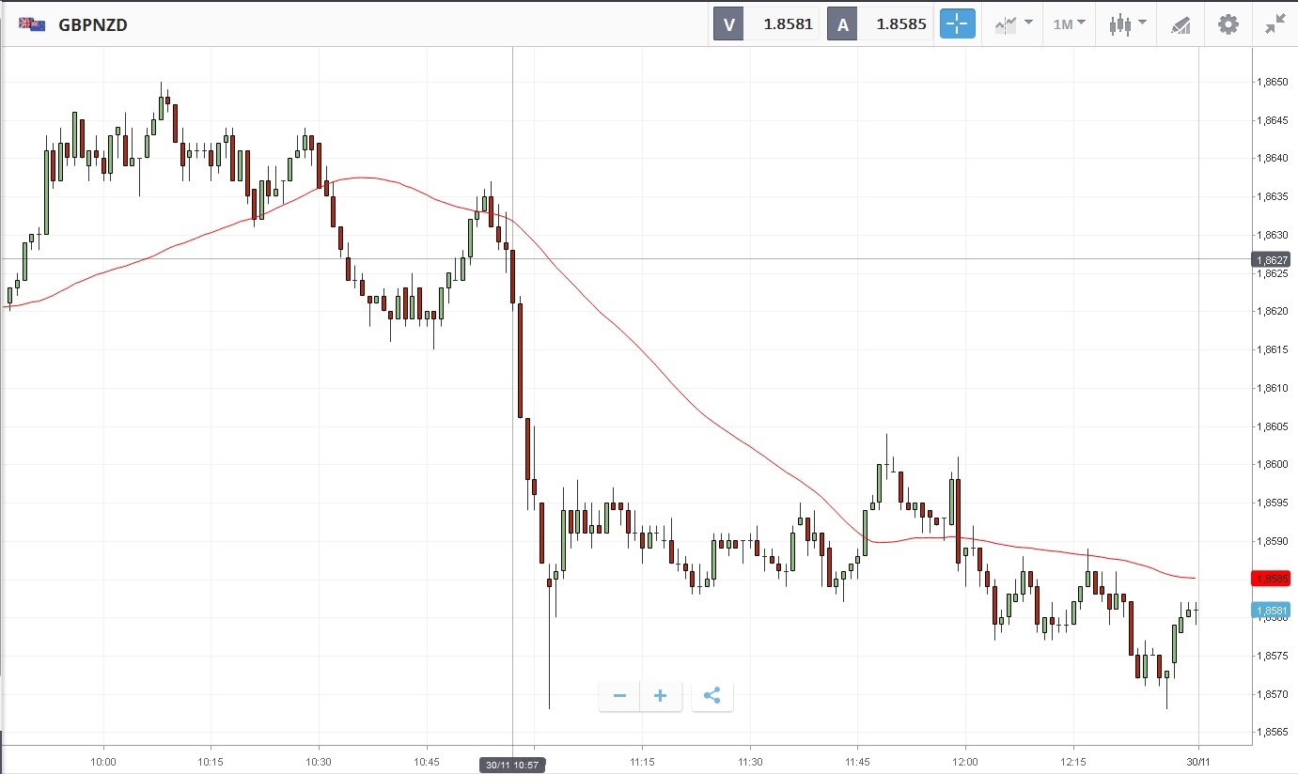Image resolution: width=1298 pixels, height=774 pixels.
Task: Open the candlestick chart type dropdown
Action: 1127,24
